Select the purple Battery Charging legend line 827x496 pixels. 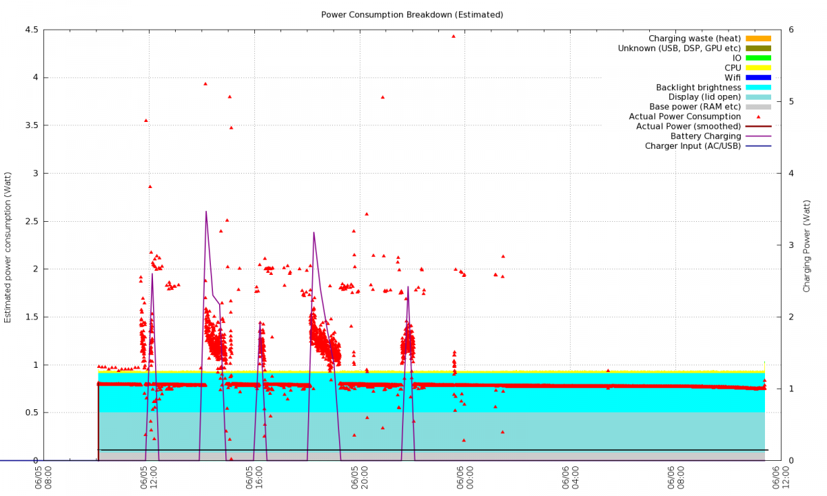(x=758, y=136)
